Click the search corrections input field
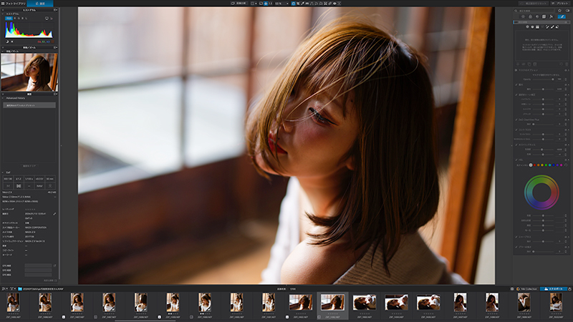The image size is (573, 322). (537, 11)
